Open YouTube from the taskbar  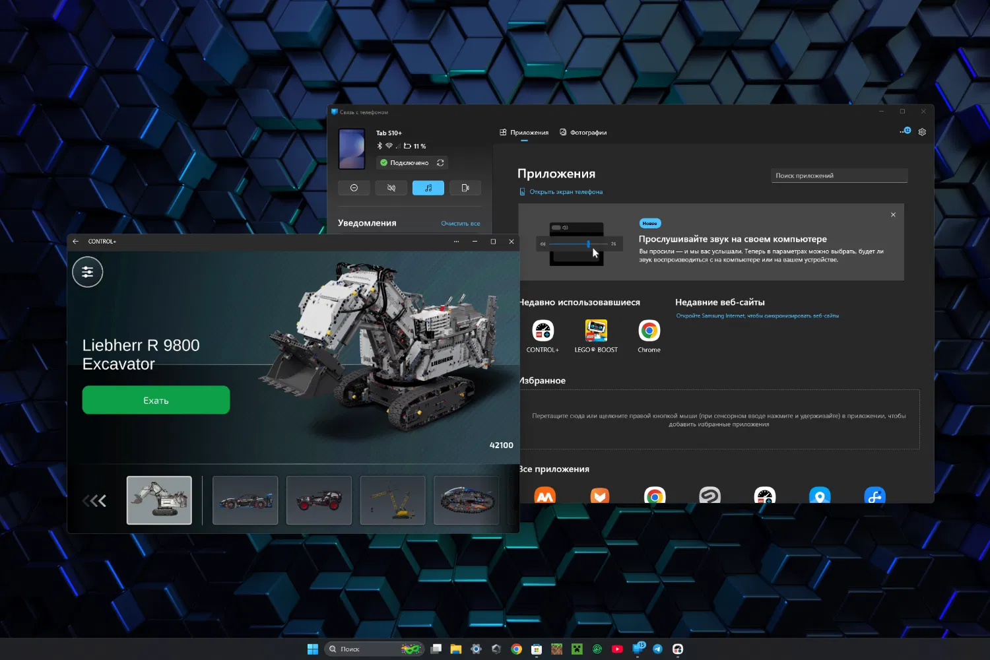617,649
